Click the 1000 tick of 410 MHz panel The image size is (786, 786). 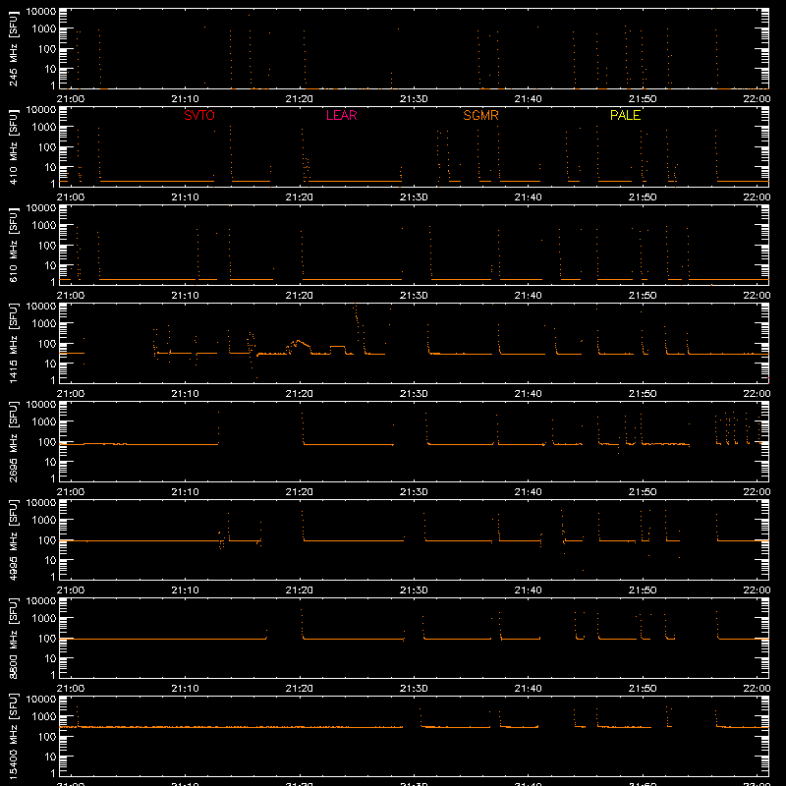coord(44,128)
